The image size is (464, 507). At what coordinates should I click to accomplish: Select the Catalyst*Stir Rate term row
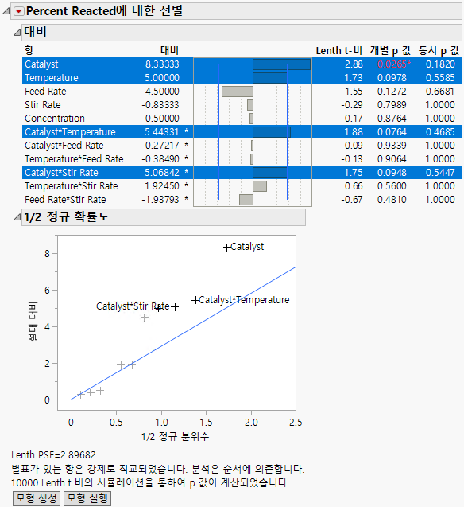[x=242, y=173]
